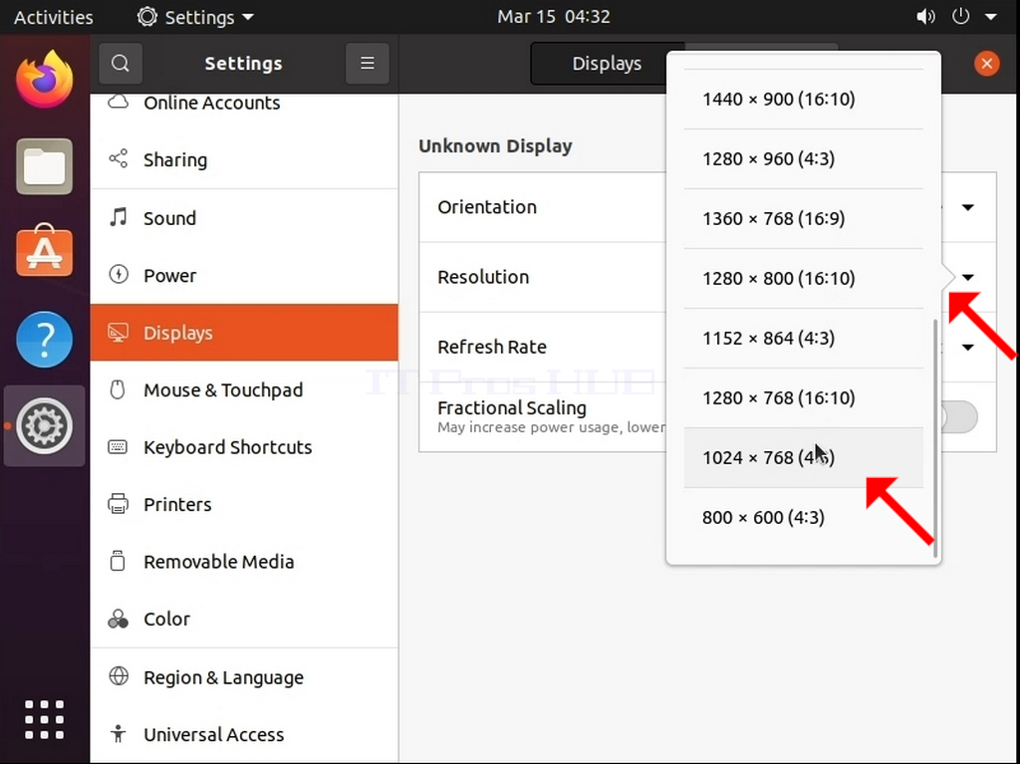Choose 1152 × 864 (4:3) resolution
The image size is (1020, 764).
(x=804, y=339)
